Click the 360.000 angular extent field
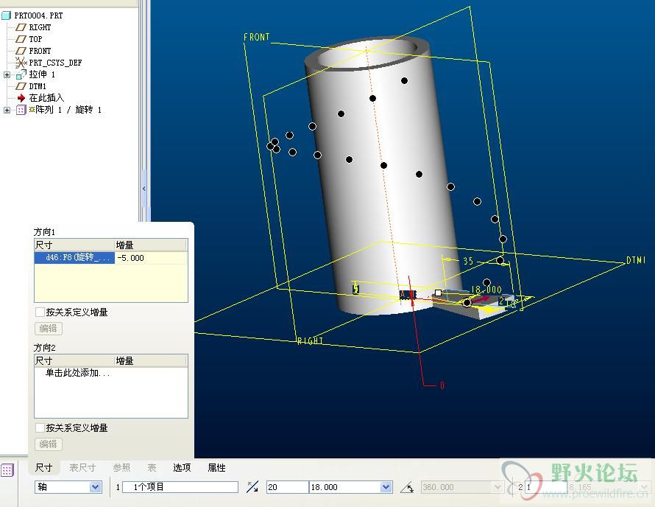 pyautogui.click(x=456, y=487)
